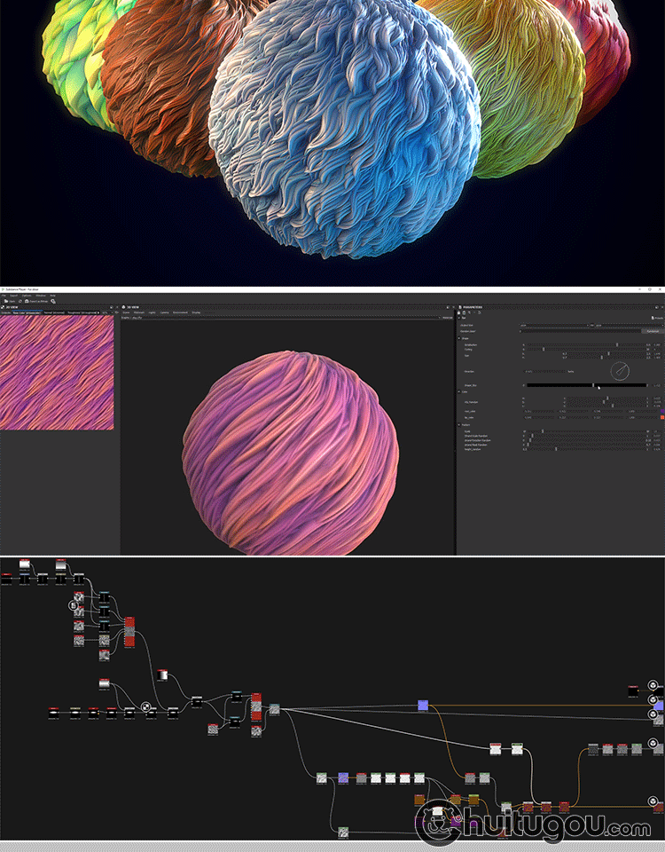
Task: Click the Curling slider
Action: (x=586, y=350)
